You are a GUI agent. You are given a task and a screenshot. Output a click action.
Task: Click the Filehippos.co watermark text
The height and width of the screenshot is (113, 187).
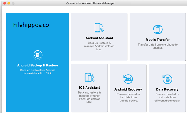pos(31,25)
